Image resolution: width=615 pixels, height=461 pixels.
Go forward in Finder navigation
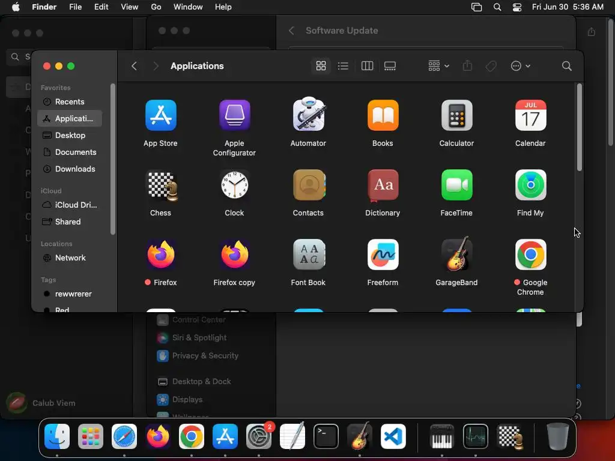pyautogui.click(x=156, y=66)
